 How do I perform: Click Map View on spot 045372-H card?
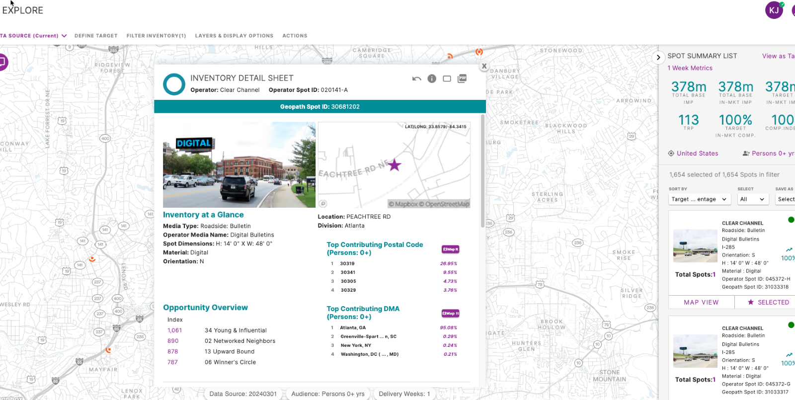pos(701,302)
